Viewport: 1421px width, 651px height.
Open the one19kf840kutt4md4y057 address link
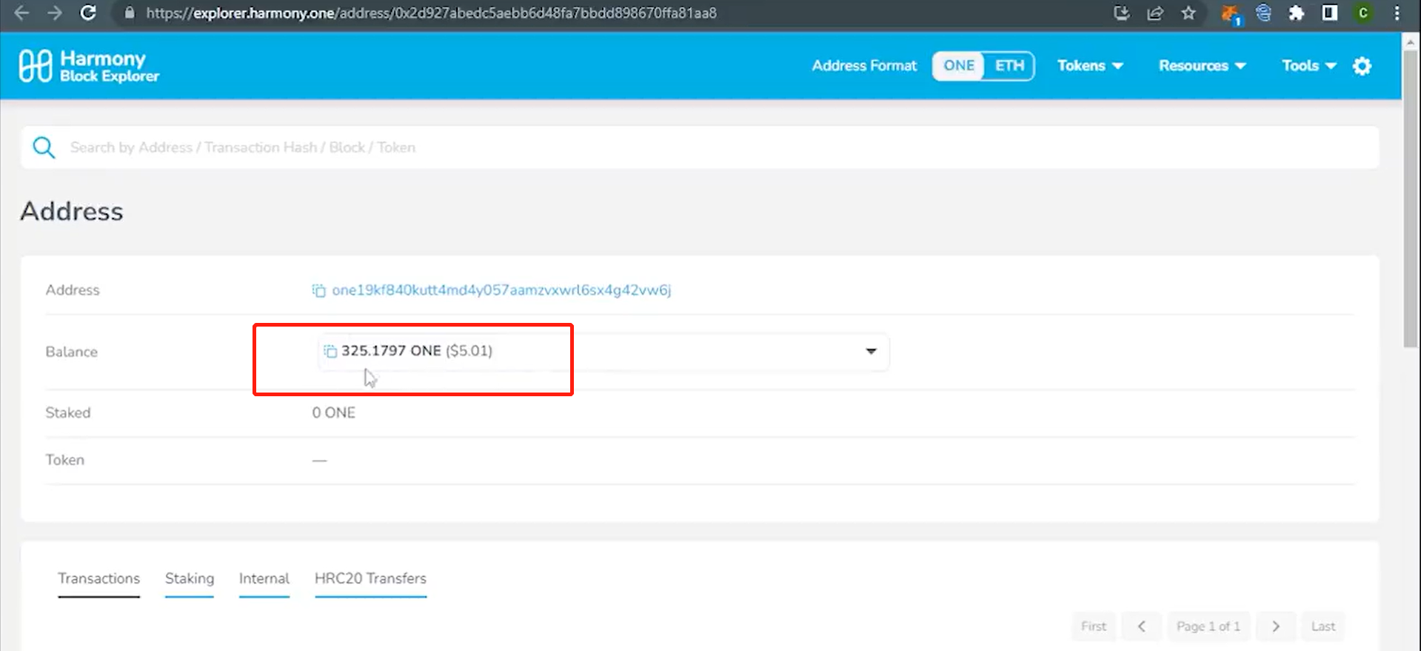click(x=501, y=290)
